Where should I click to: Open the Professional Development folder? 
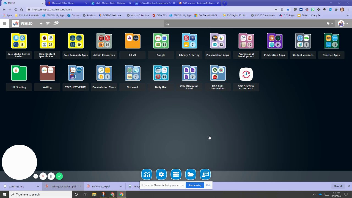click(x=246, y=41)
